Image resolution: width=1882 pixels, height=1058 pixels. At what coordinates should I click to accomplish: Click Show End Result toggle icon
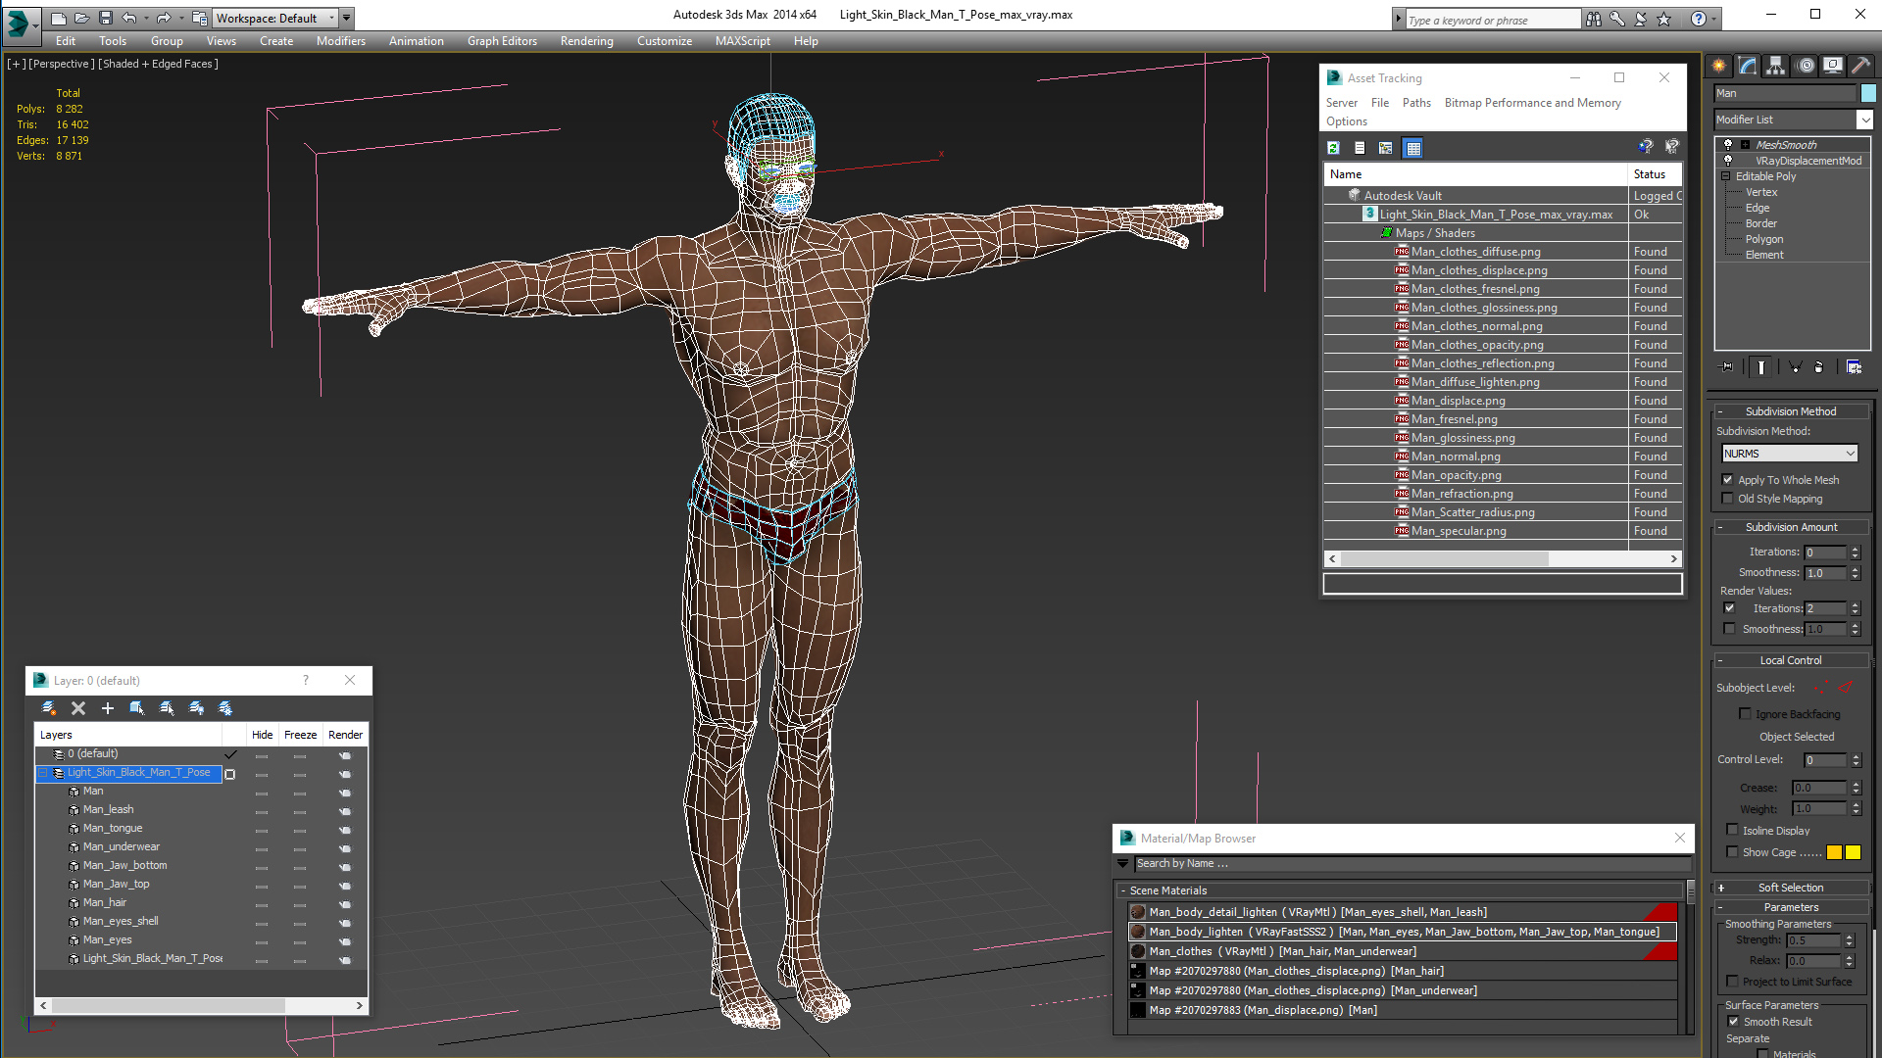point(1761,367)
